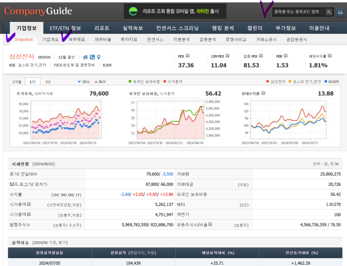
Task: Click help icon beside 시가총액 상장예정포함
Action: click(x=29, y=204)
